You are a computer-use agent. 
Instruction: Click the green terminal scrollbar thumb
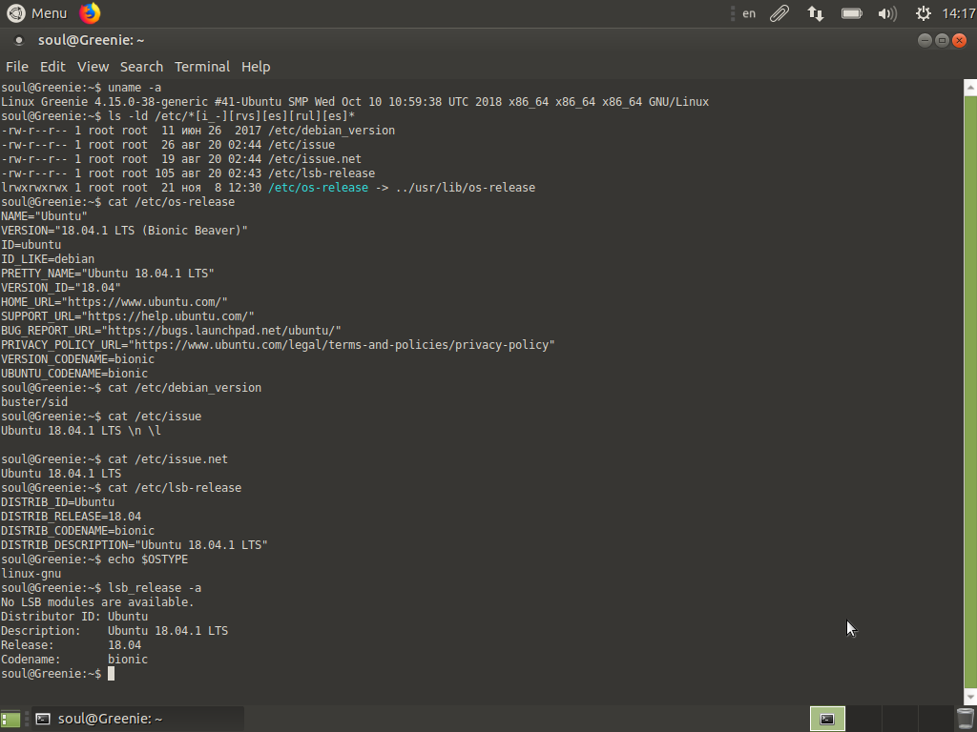[x=970, y=390]
